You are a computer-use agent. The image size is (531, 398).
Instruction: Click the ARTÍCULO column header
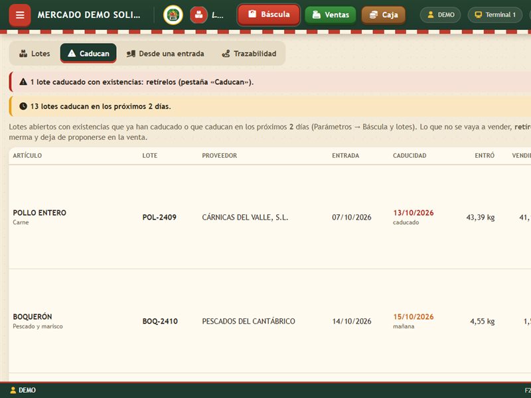27,156
